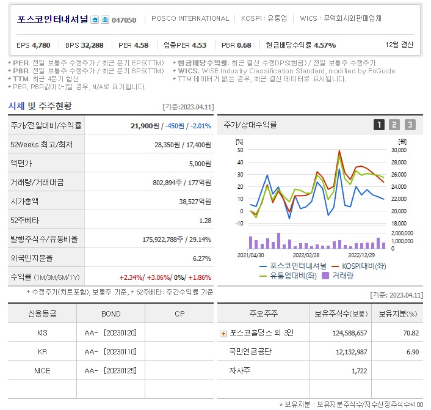Switch to chart tab 3
Image resolution: width=431 pixels, height=410 pixels.
(410, 125)
